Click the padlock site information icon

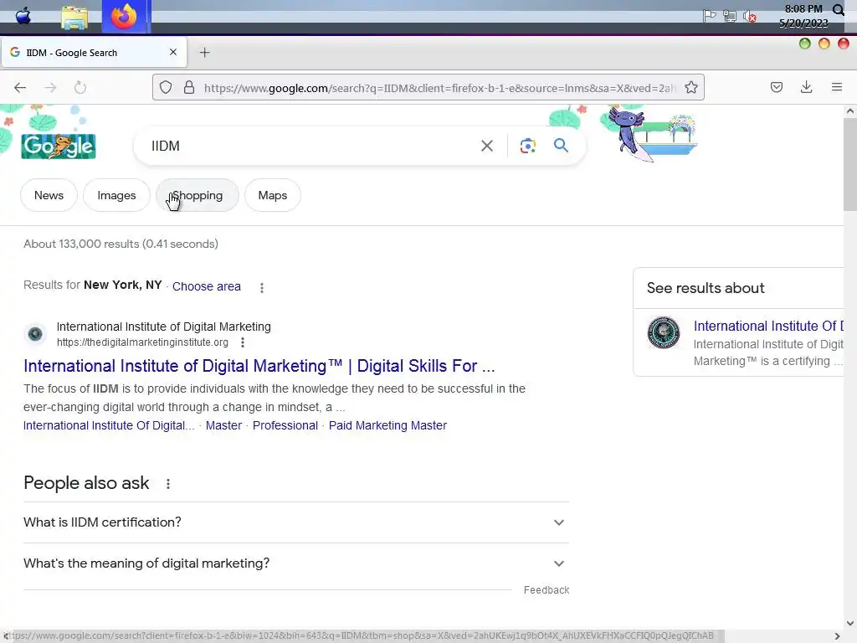tap(189, 87)
